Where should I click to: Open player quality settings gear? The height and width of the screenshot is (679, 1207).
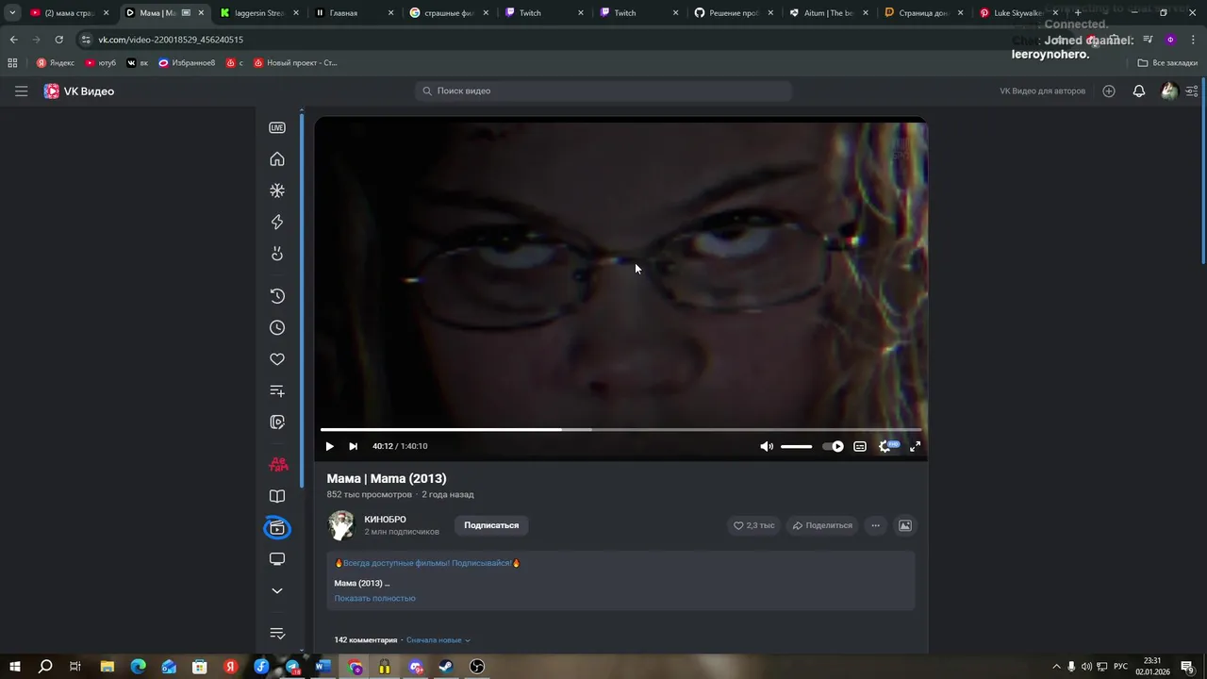pos(885,447)
